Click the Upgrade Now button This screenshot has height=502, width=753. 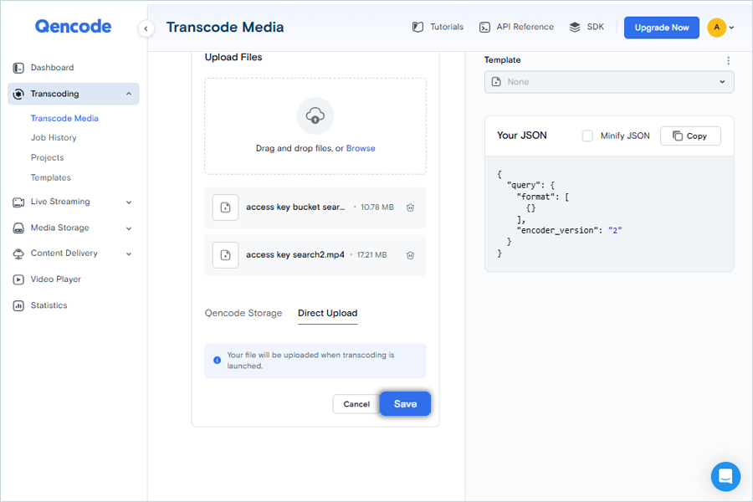(661, 28)
